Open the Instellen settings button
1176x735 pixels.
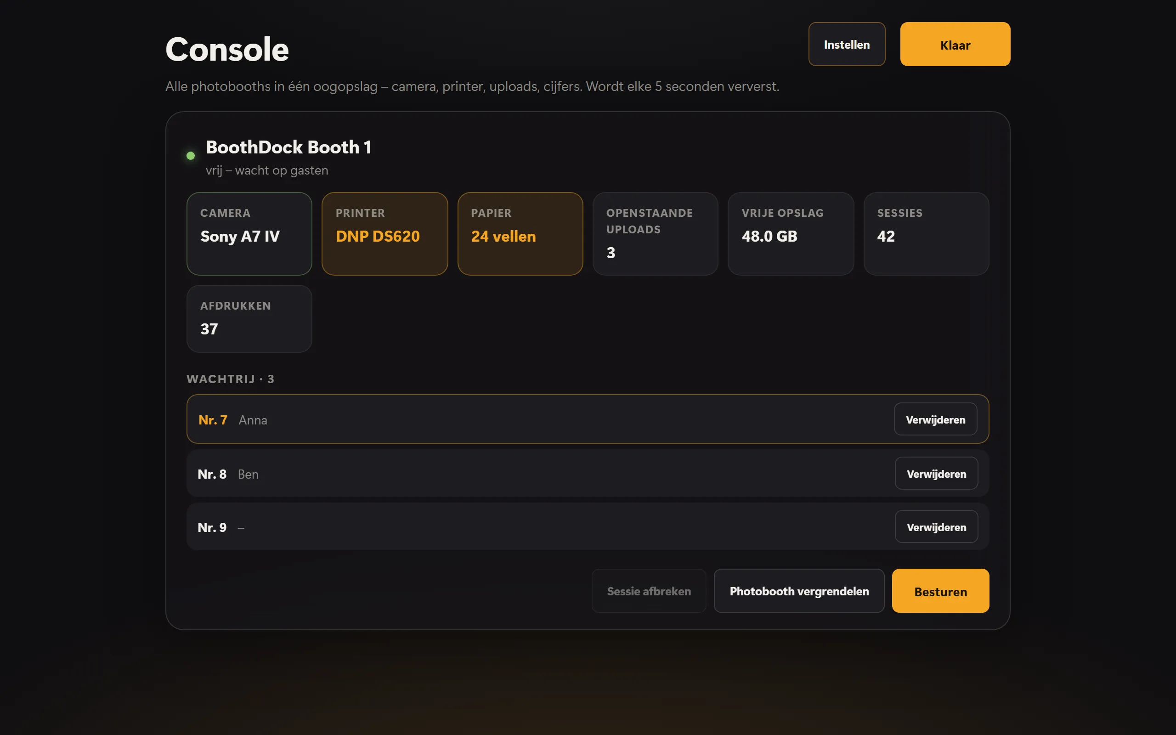pos(847,44)
